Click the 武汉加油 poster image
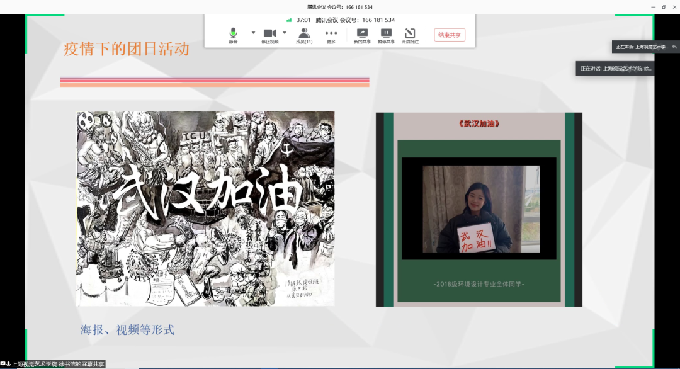 pos(205,209)
